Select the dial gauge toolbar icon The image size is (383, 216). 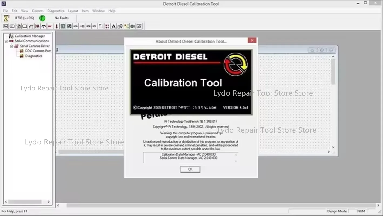(69, 26)
